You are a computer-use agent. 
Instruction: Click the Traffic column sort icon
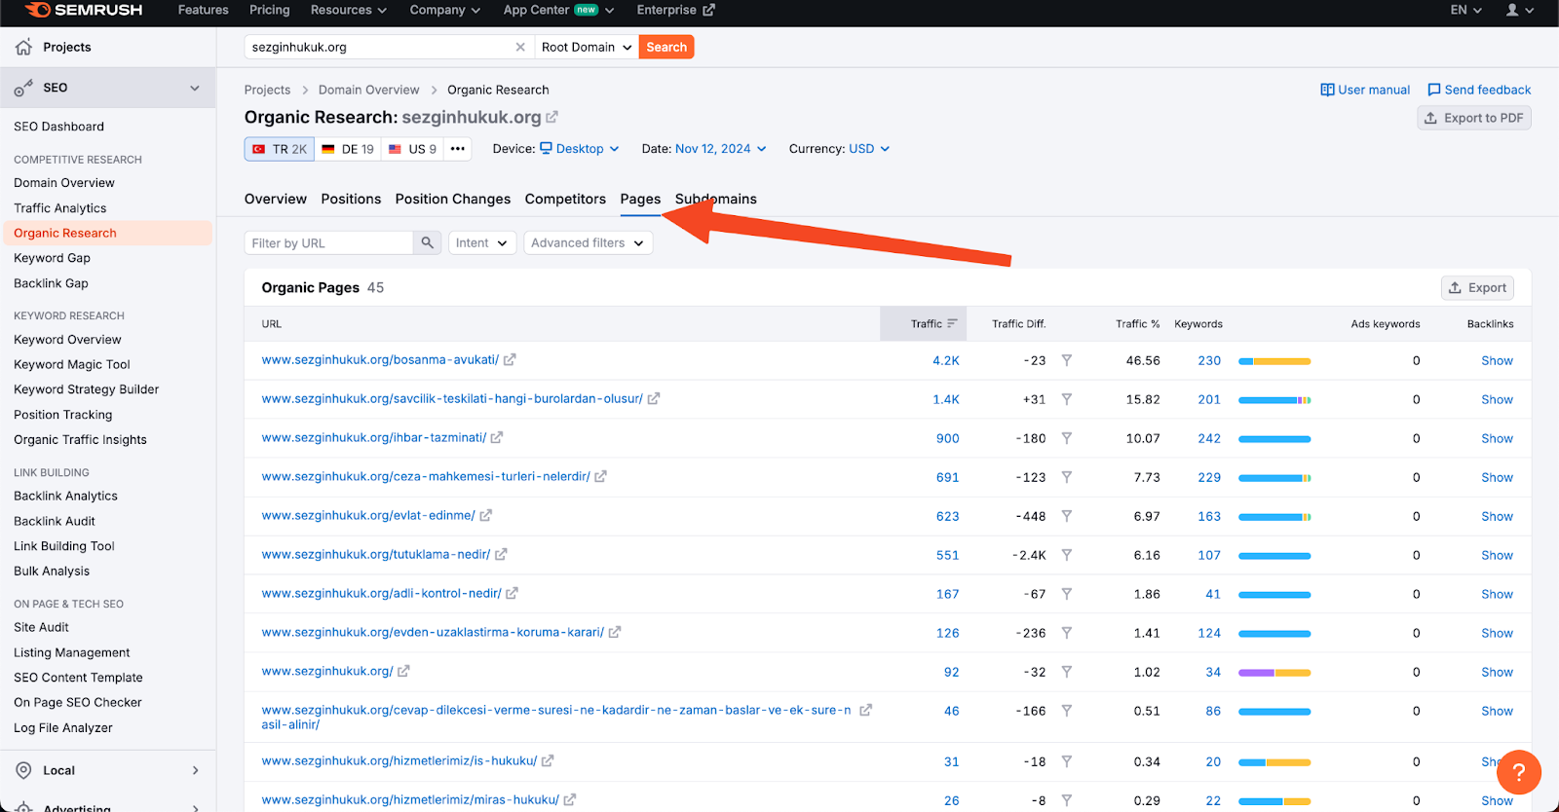952,323
